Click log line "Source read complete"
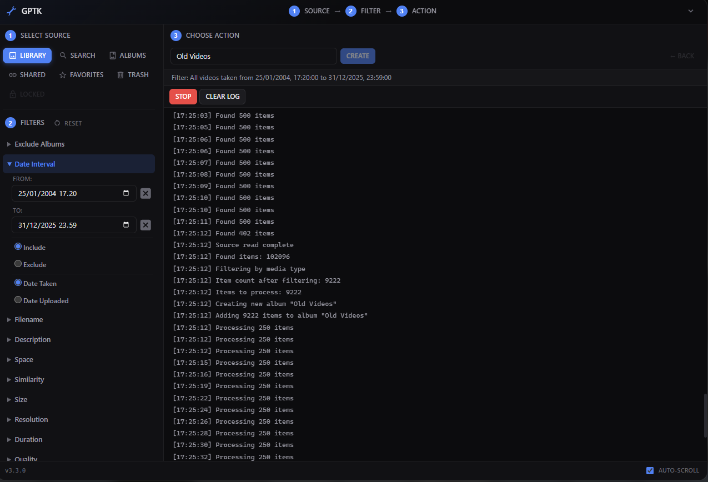Screen dimensions: 708x482 (x=233, y=245)
